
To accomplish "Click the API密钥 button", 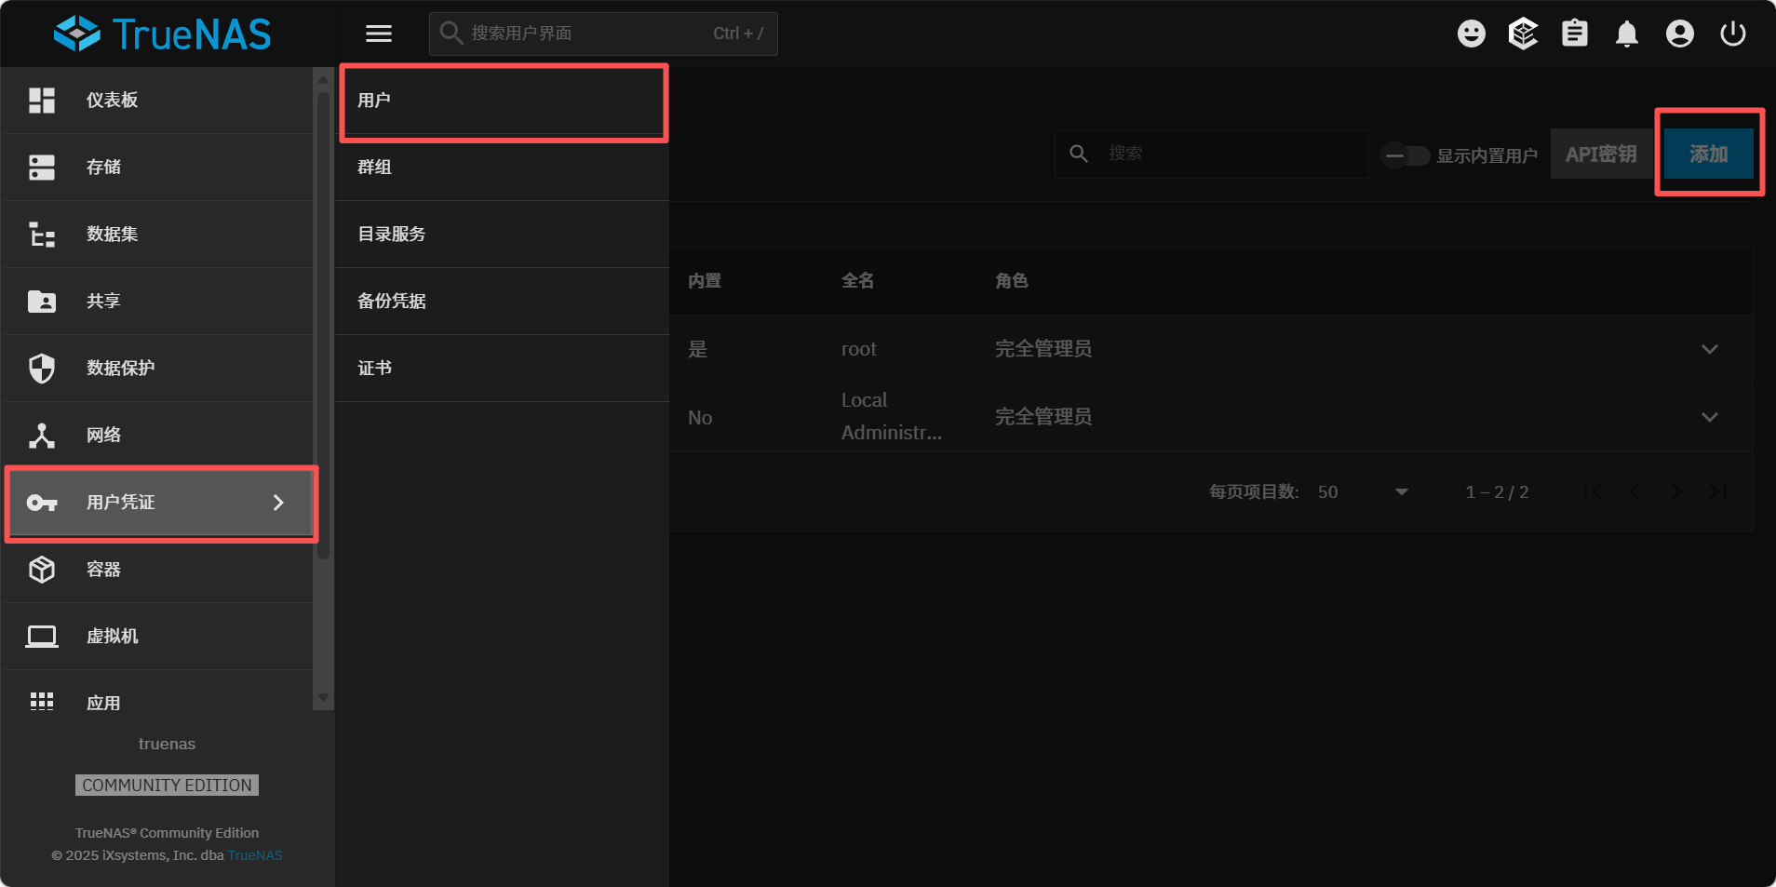I will point(1600,155).
